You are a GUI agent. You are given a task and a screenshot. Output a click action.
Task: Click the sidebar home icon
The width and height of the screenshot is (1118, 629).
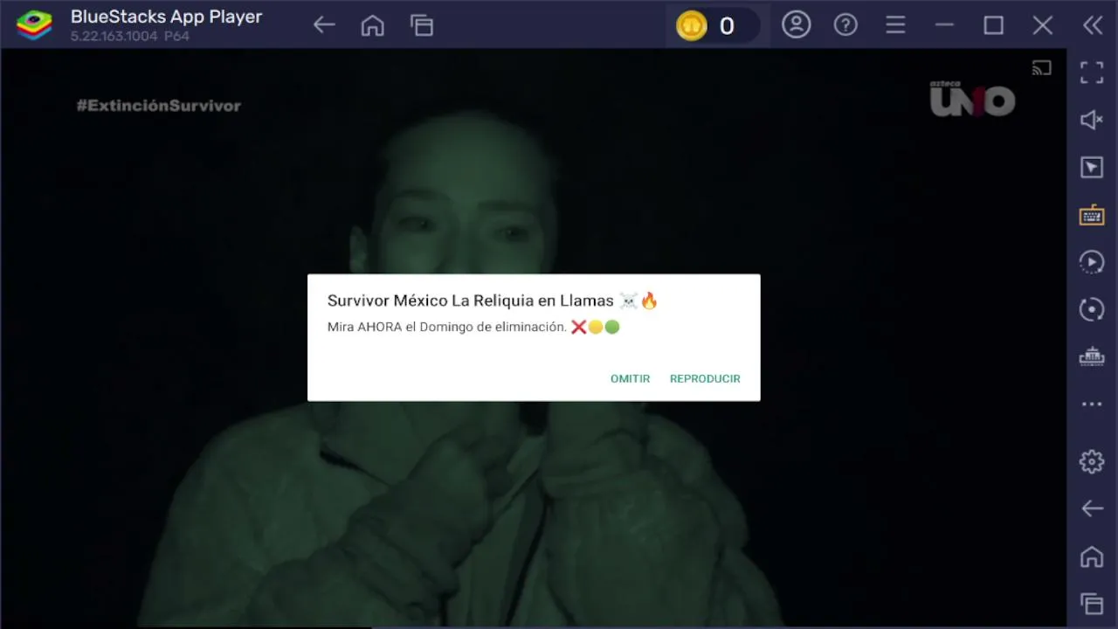click(1092, 556)
